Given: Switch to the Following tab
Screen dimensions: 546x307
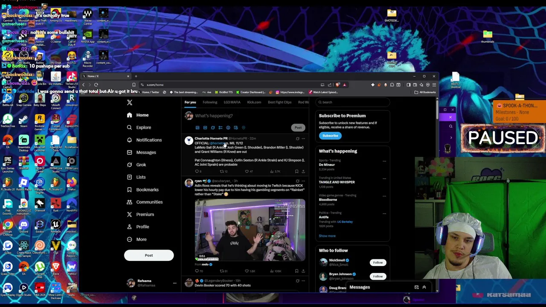Looking at the screenshot, I should (210, 102).
